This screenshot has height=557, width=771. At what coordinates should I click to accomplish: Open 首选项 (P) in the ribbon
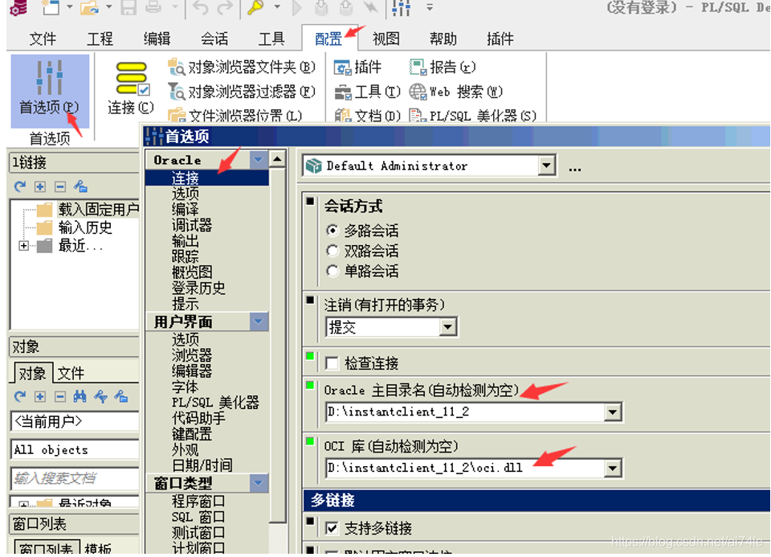pyautogui.click(x=50, y=90)
